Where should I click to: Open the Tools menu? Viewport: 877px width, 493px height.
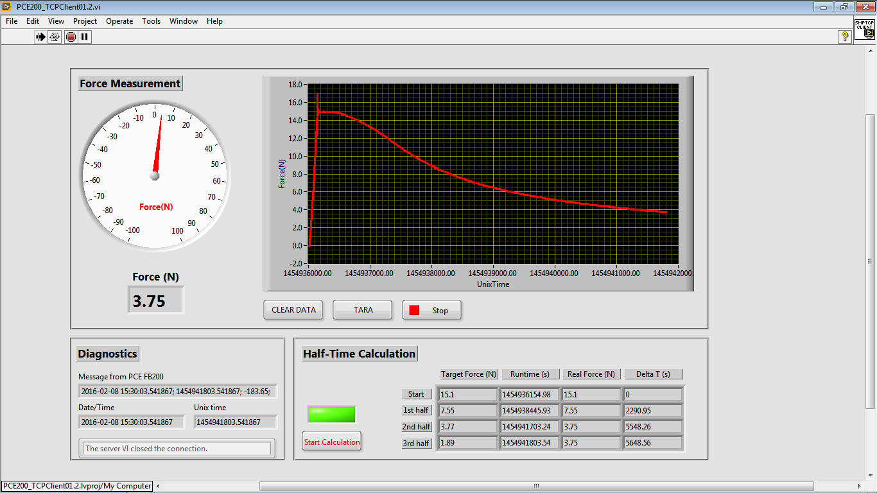151,21
